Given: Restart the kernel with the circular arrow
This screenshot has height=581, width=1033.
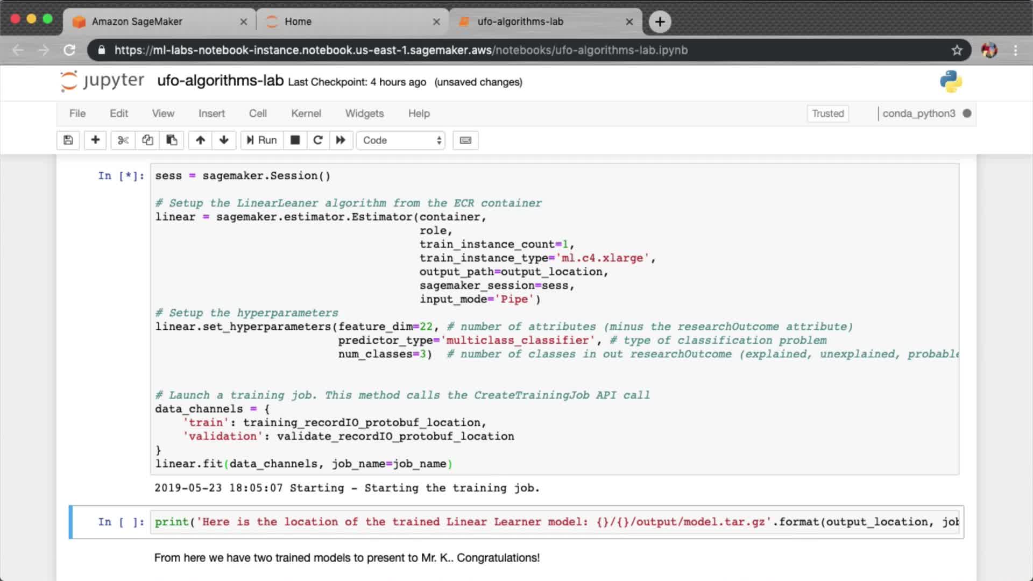Looking at the screenshot, I should click(x=318, y=140).
